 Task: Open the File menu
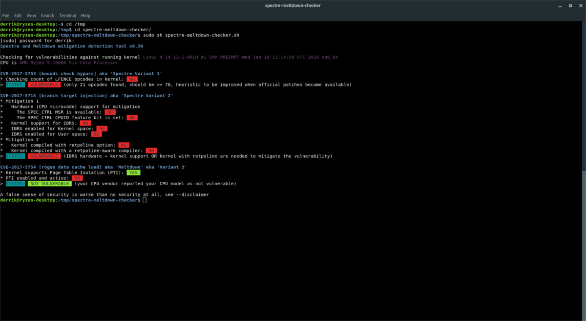6,16
